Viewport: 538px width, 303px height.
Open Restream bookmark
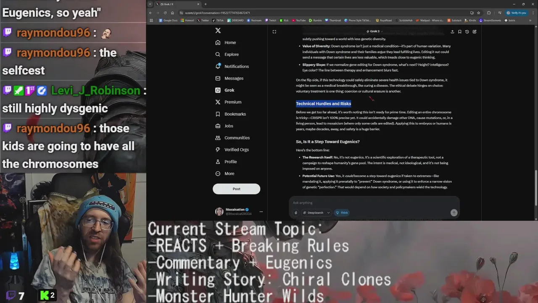point(254,20)
